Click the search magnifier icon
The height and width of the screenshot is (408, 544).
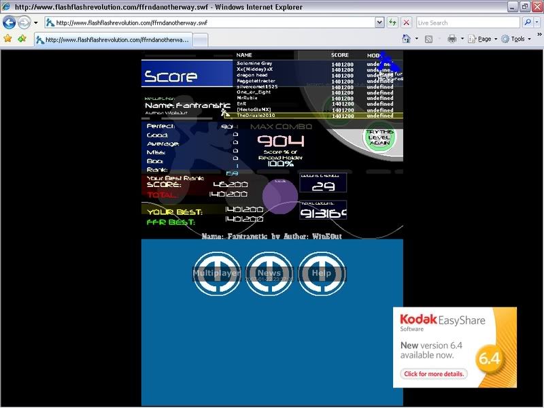pyautogui.click(x=527, y=22)
